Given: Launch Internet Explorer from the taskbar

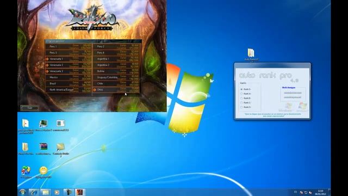Looking at the screenshot, I should 34,192.
